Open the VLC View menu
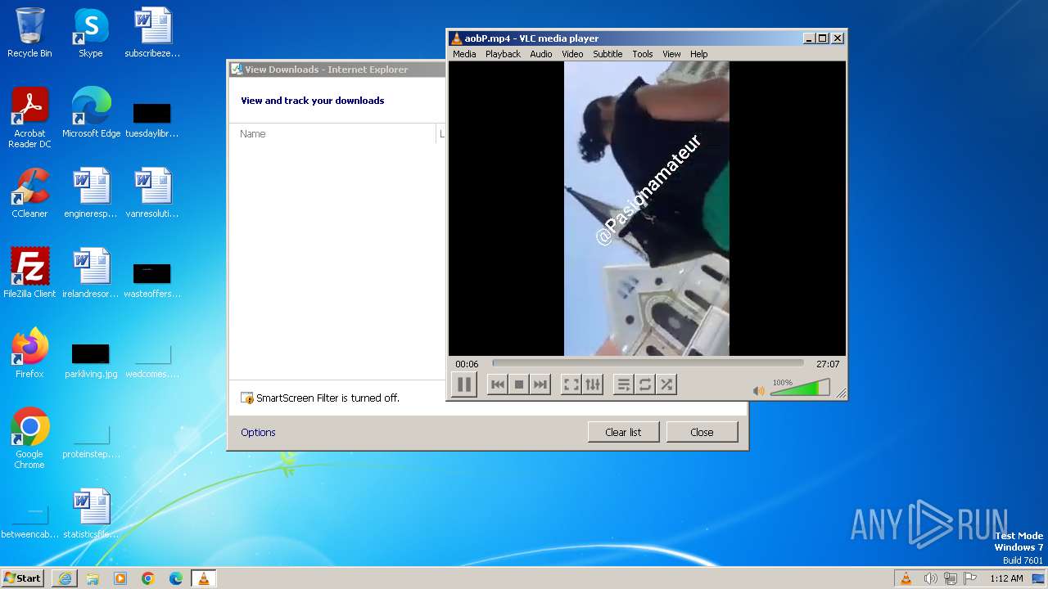1048x589 pixels. 671,54
